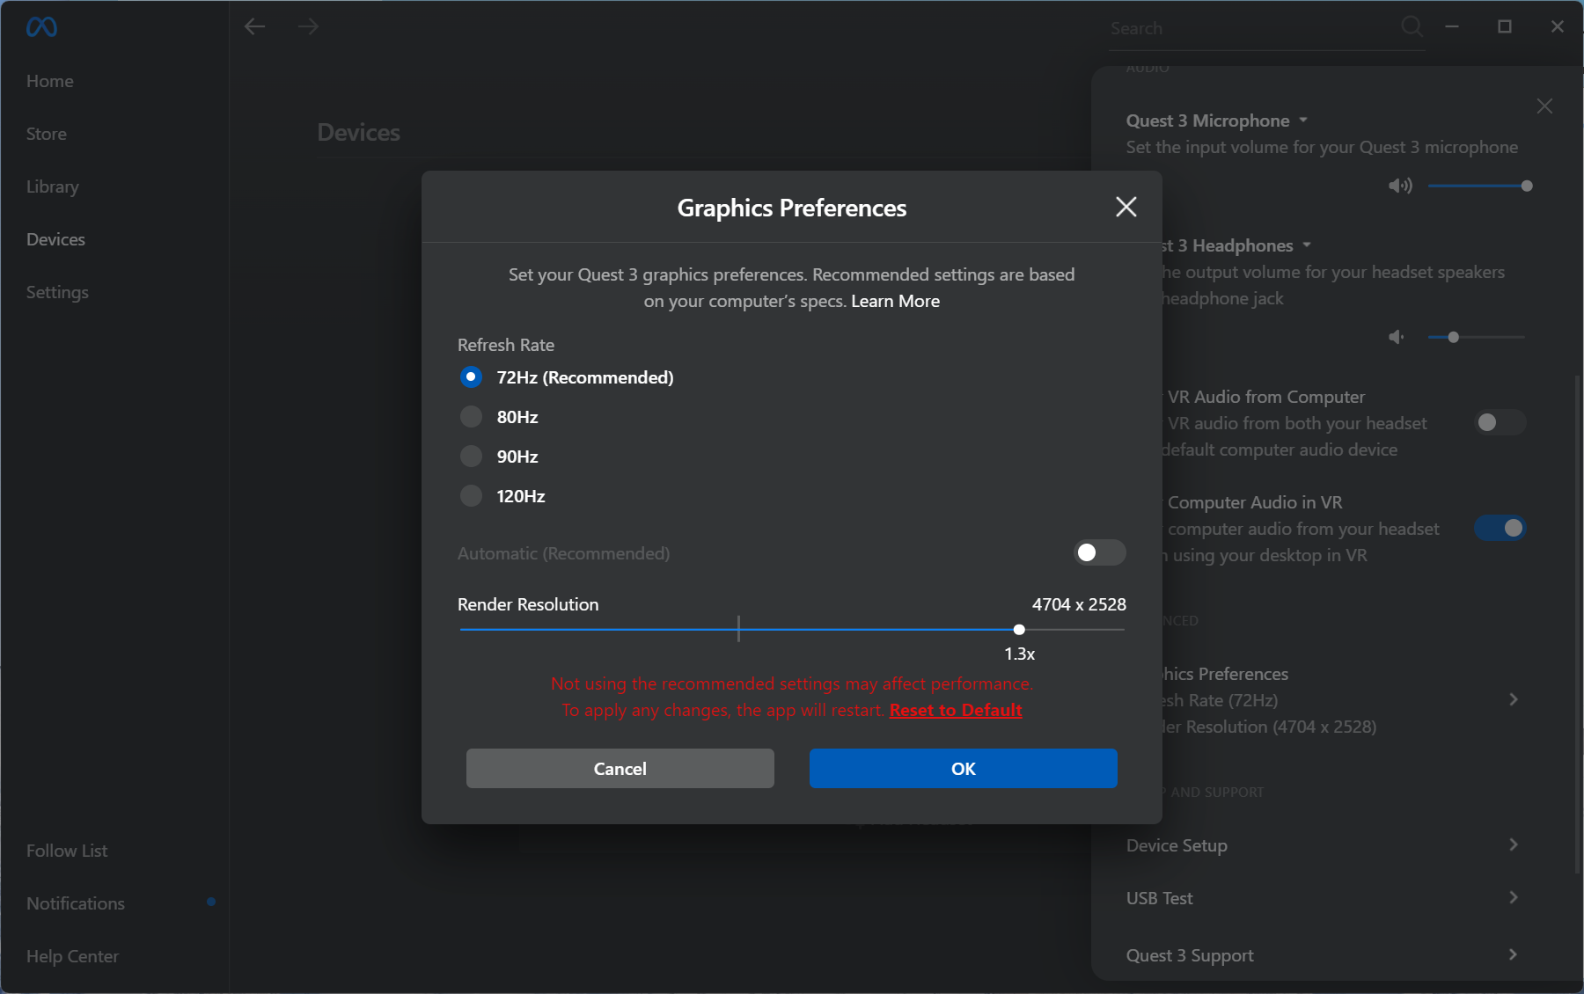Enable Automatic (Recommended) resolution toggle

point(1099,552)
